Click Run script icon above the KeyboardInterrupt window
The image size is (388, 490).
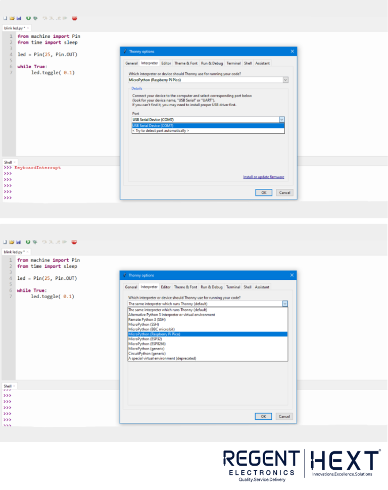click(x=28, y=18)
